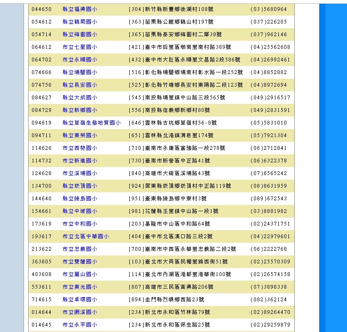347x332 pixels.
Task: Open the 市立網溪國小 school link
Action: coord(80,312)
